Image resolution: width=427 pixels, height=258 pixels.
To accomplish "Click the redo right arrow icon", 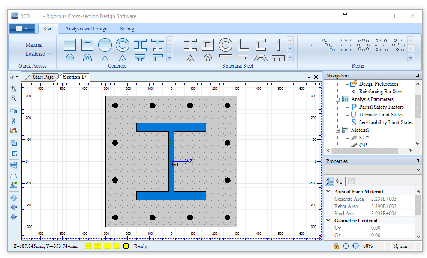I will (13, 217).
